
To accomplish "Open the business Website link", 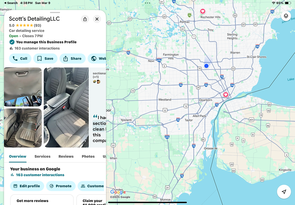I will tap(97, 58).
